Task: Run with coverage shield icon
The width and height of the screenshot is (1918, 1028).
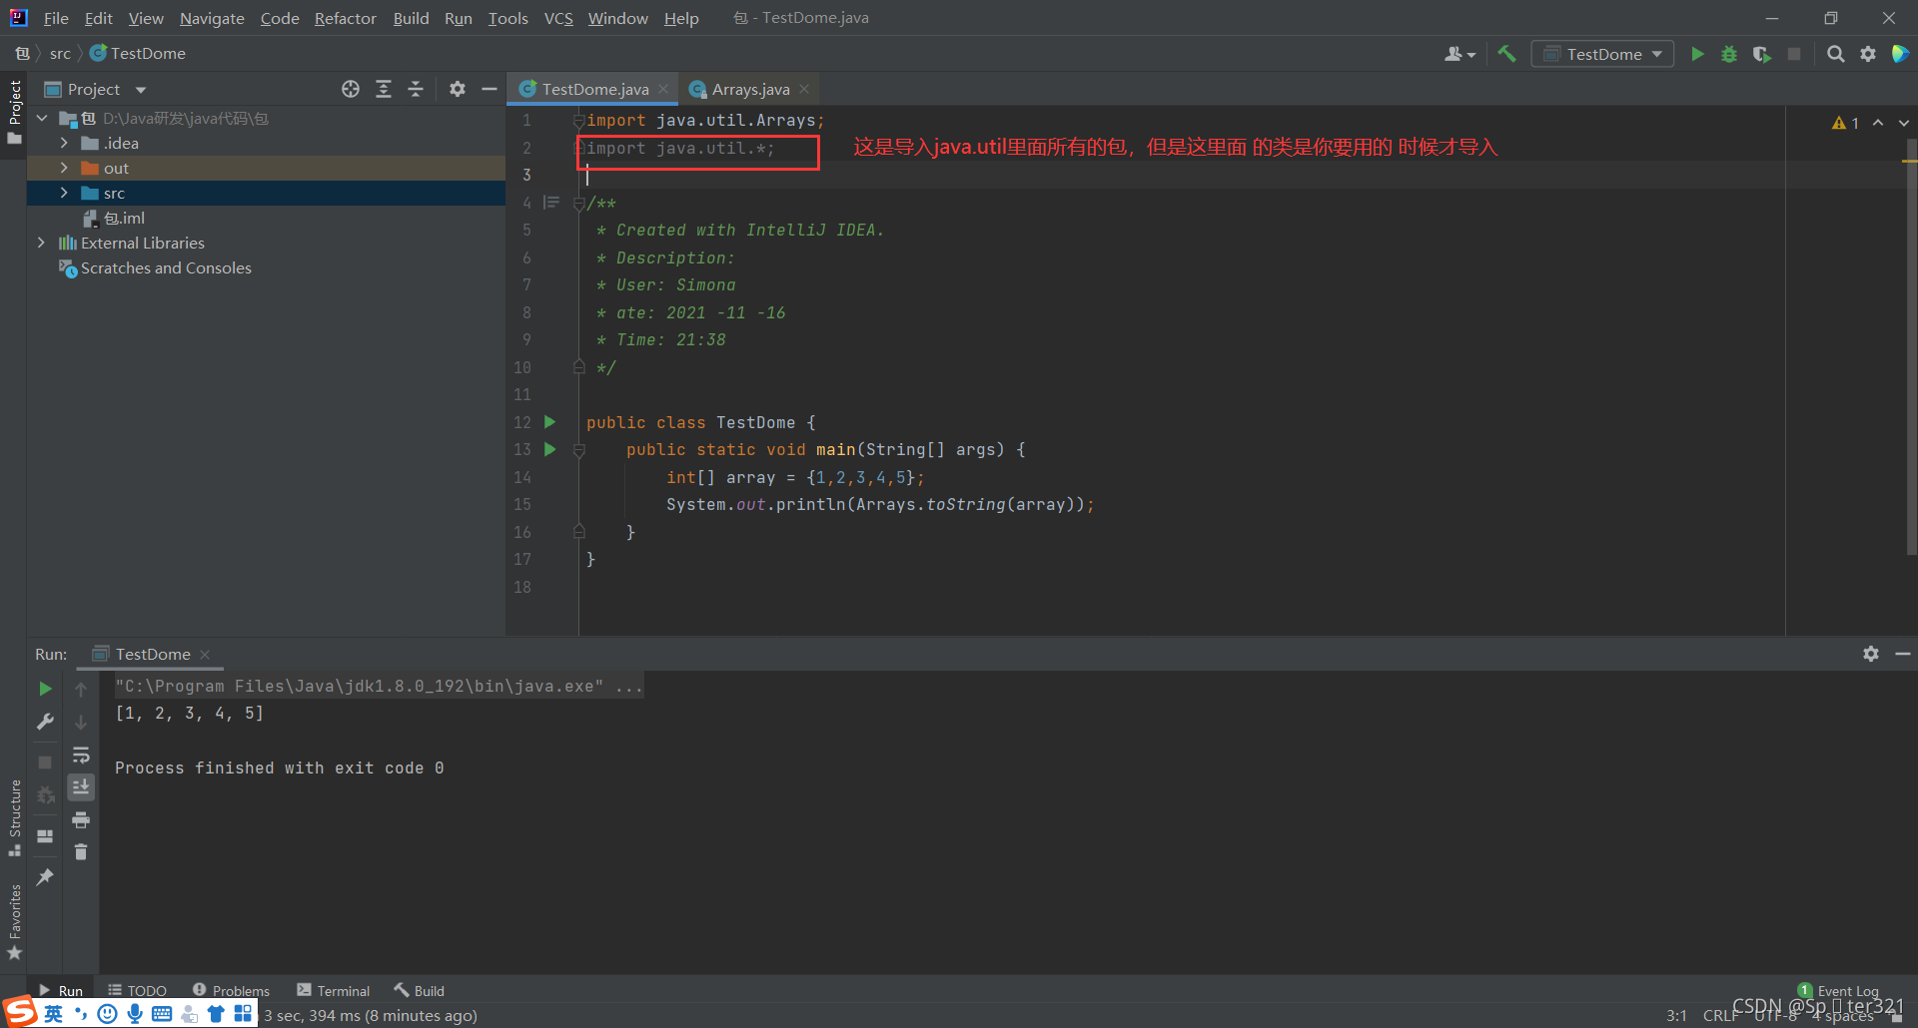Action: [x=1762, y=54]
